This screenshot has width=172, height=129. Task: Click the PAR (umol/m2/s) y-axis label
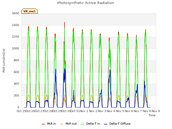coord(4,60)
